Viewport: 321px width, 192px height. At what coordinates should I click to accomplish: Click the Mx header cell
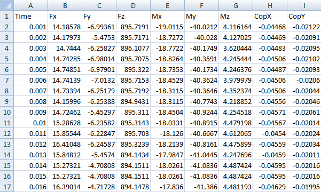coord(168,16)
